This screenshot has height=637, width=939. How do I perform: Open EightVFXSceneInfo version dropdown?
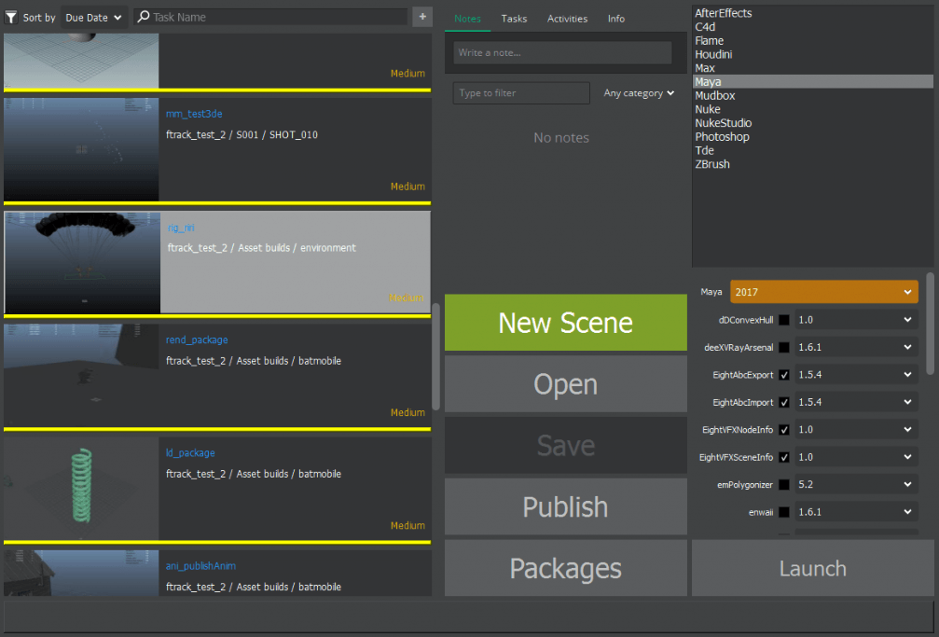(x=856, y=458)
